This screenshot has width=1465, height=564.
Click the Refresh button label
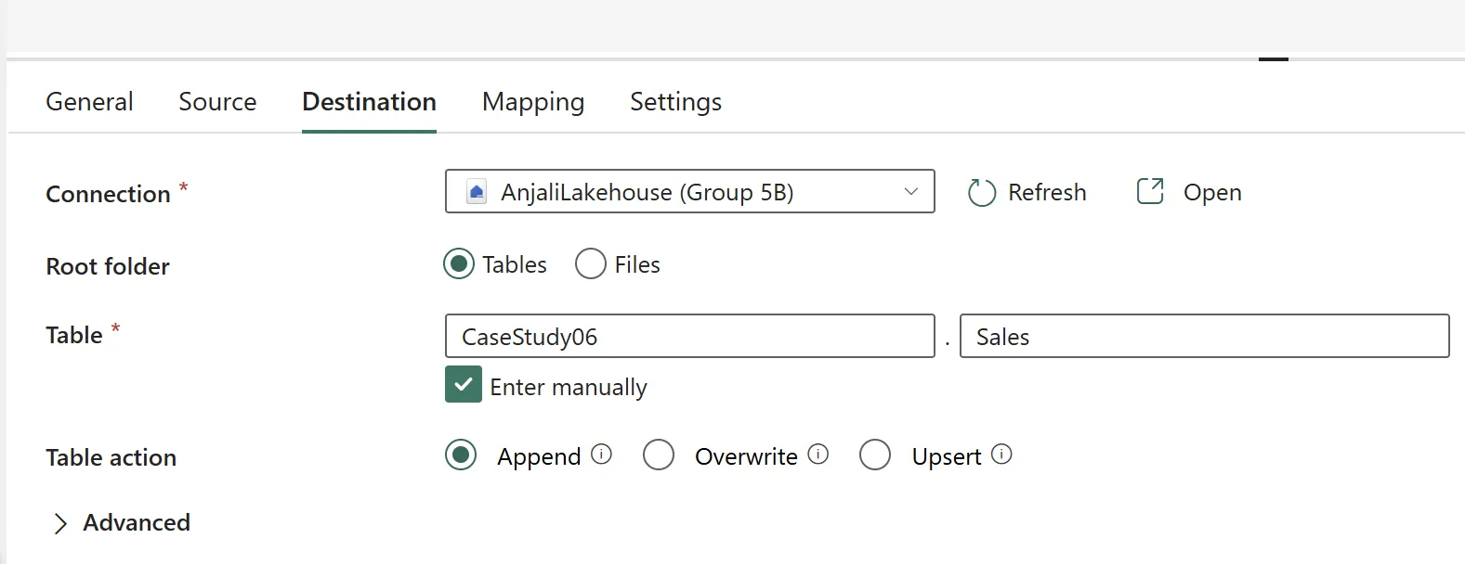coord(1047,192)
